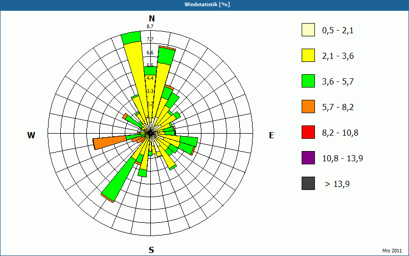This screenshot has height=256, width=409.
Task: Click the N compass label
Action: click(152, 18)
